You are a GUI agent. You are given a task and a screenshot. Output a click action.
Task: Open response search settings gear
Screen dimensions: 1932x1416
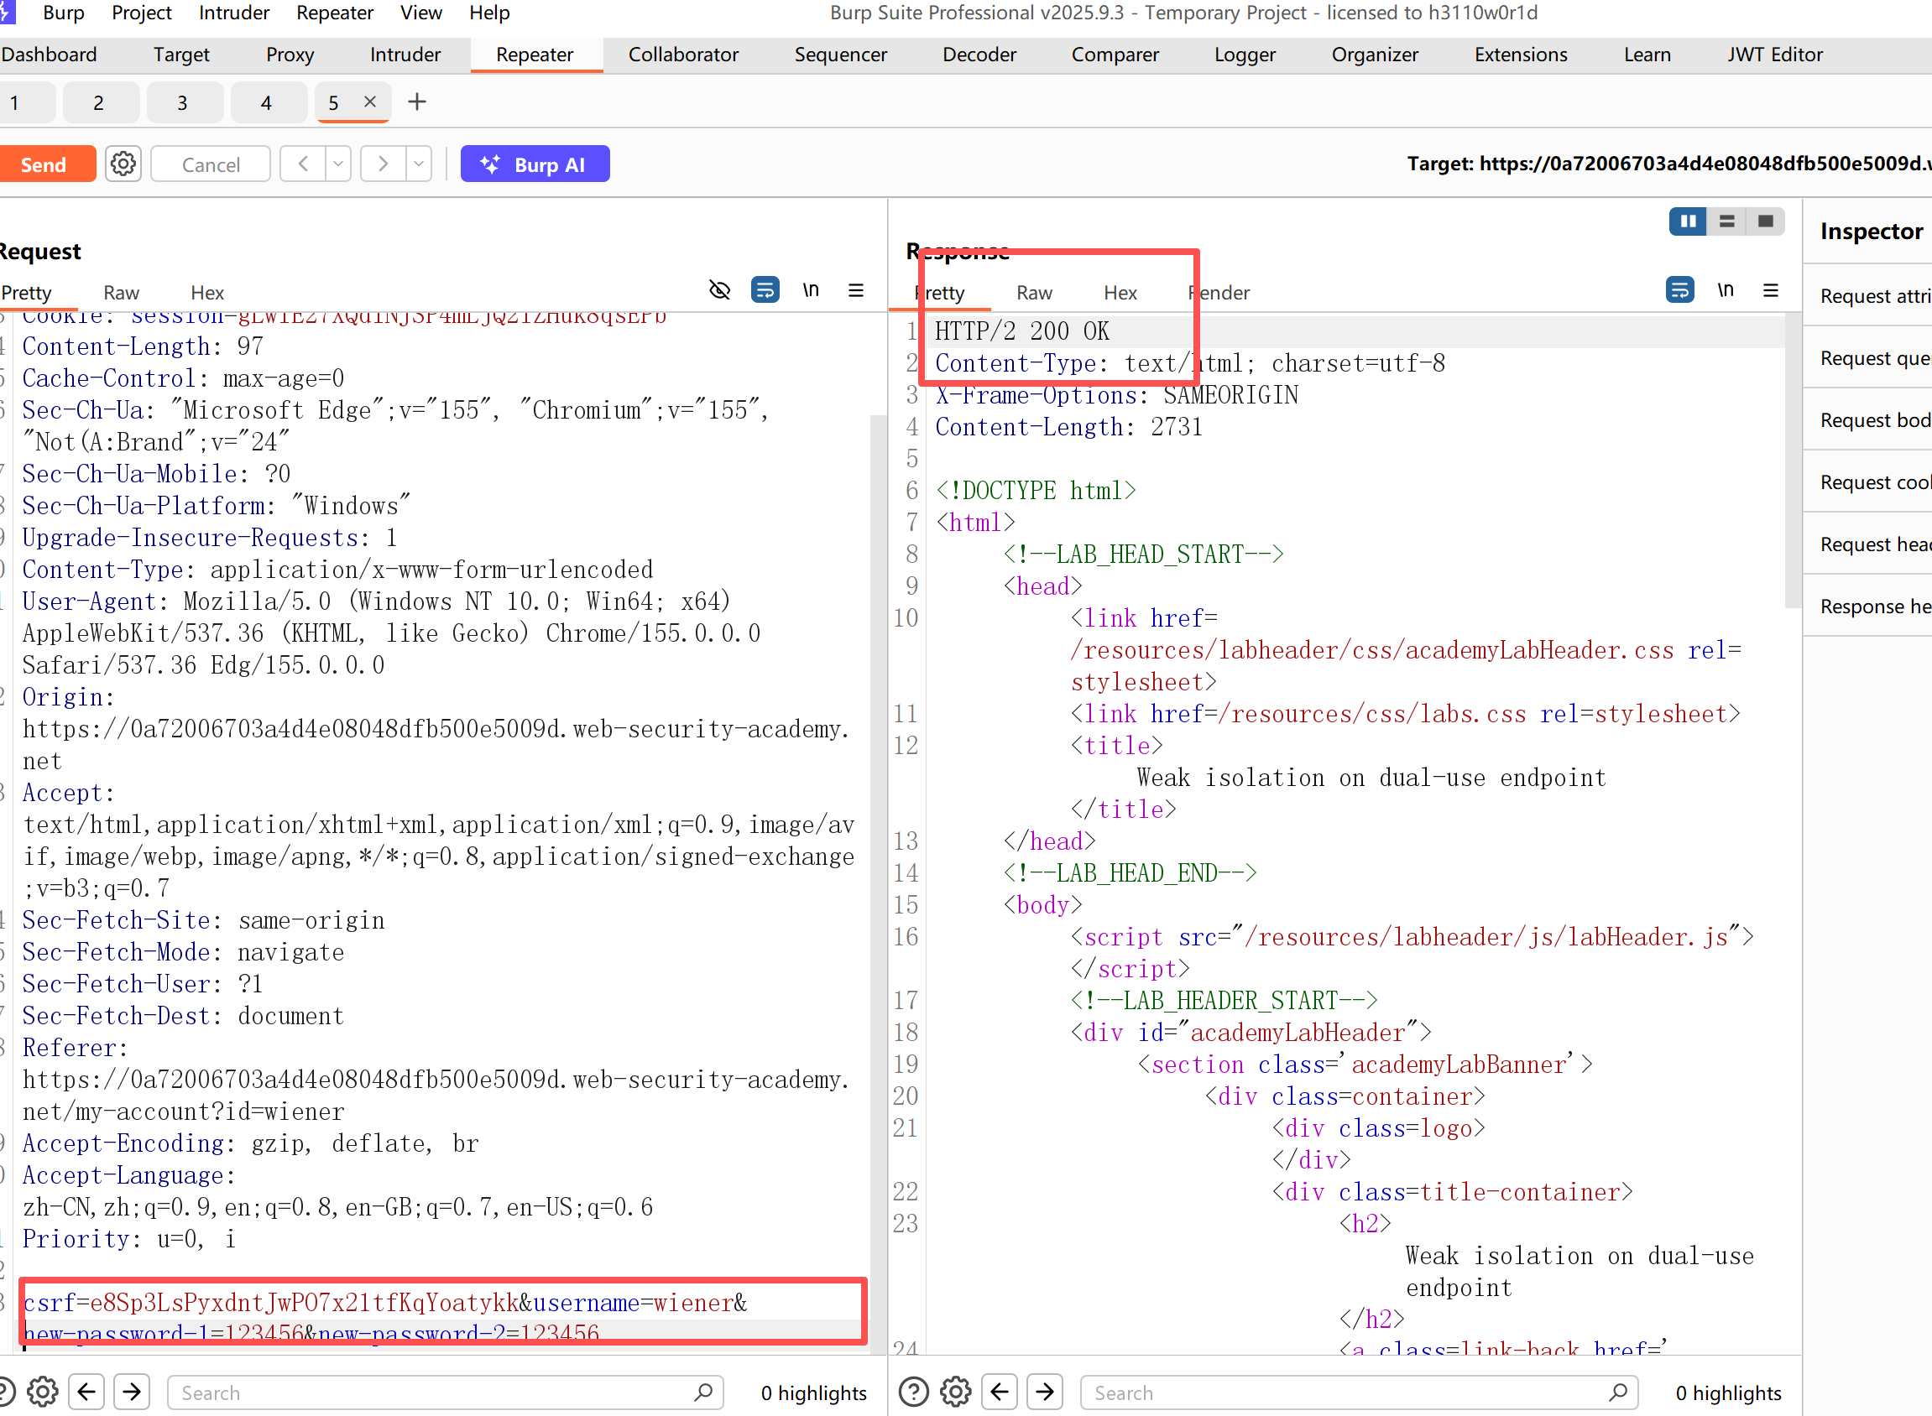955,1392
